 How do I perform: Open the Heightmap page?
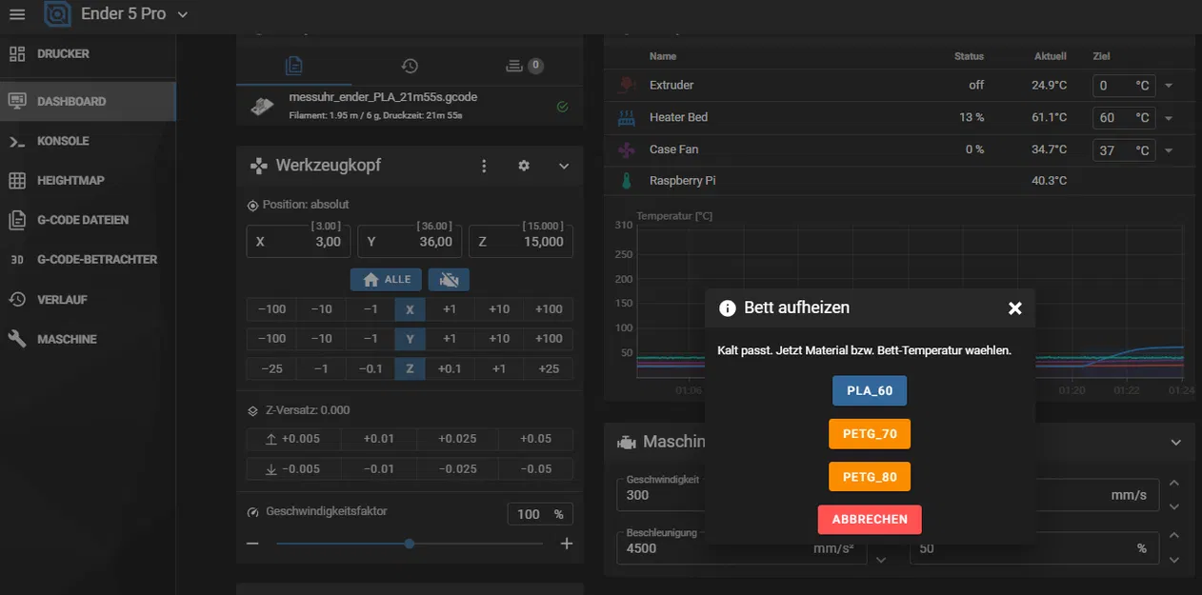88,181
